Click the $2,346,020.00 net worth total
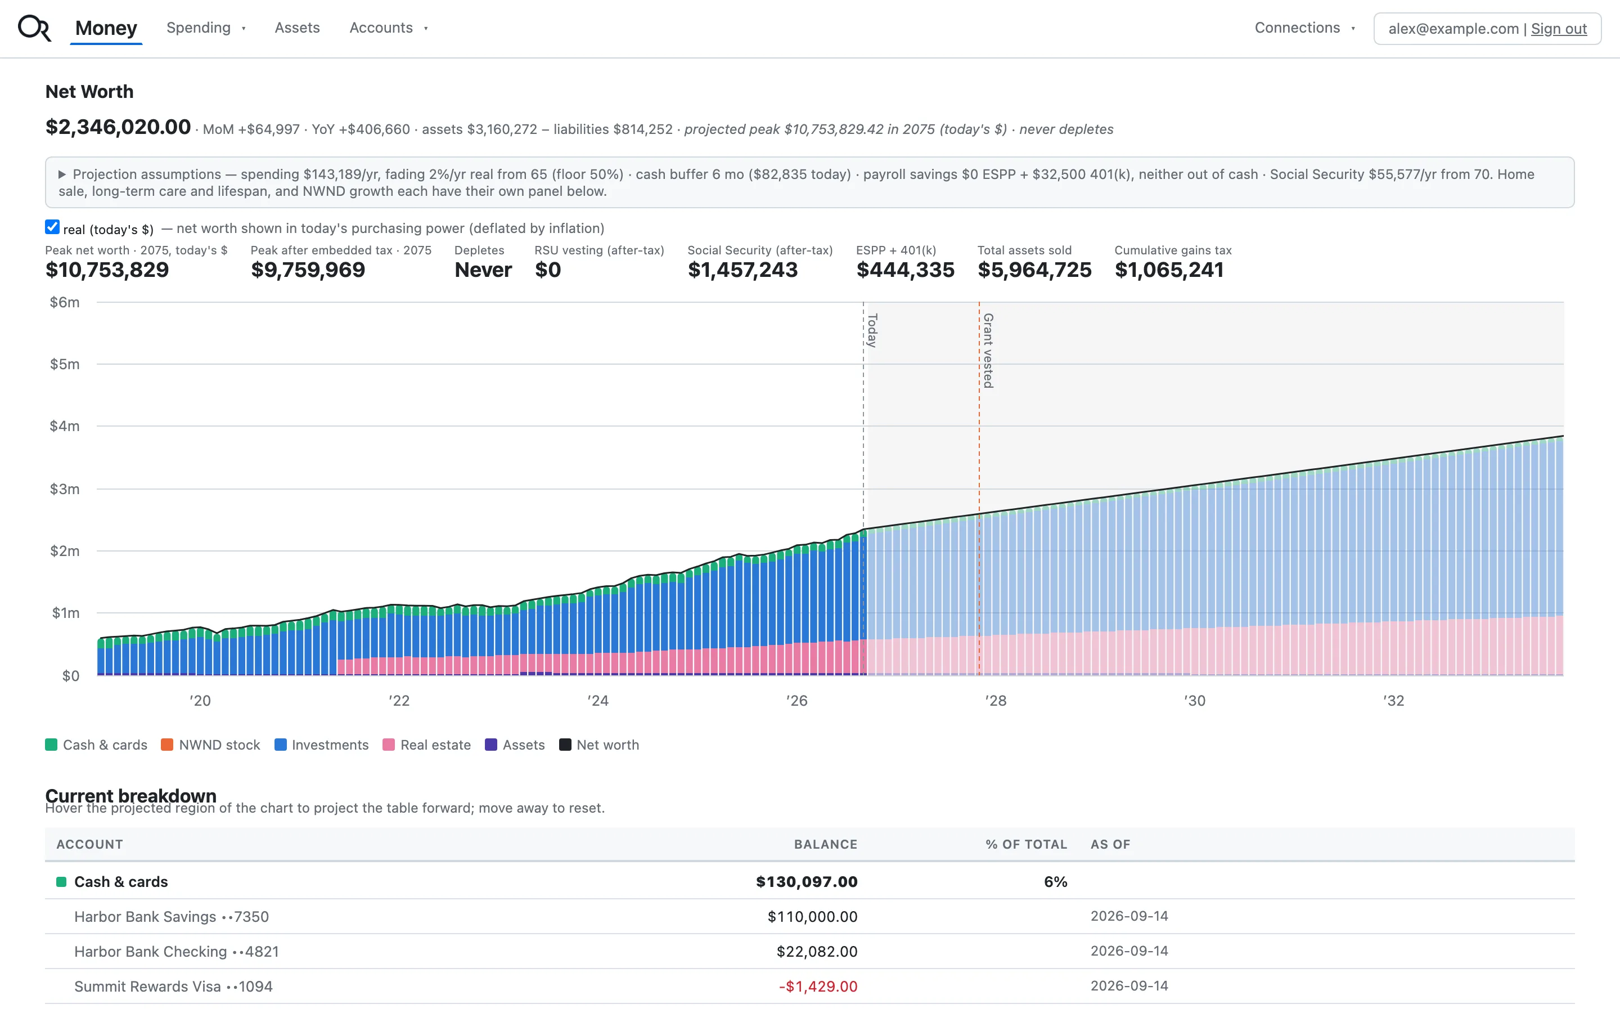Viewport: 1620px width, 1013px height. point(118,127)
